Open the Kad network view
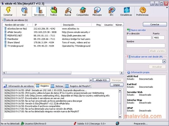The width and height of the screenshot is (169, 126). tap(24, 11)
